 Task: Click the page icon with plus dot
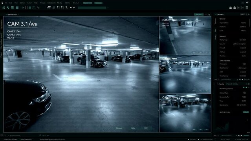(66, 7)
